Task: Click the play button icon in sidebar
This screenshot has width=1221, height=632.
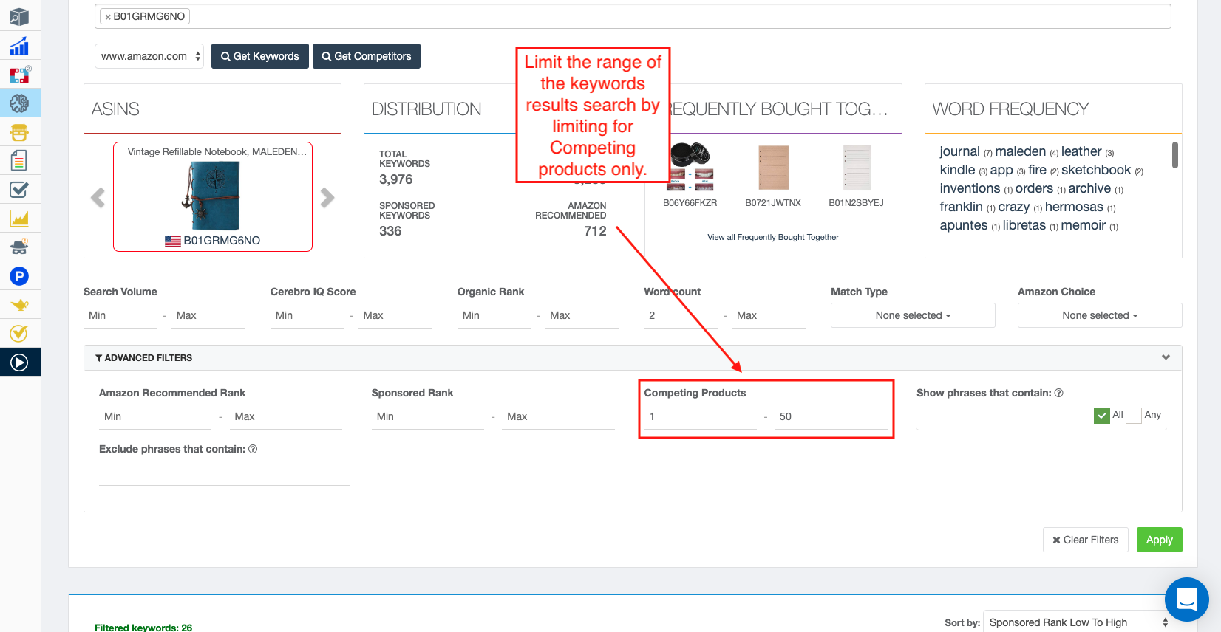Action: click(x=19, y=362)
